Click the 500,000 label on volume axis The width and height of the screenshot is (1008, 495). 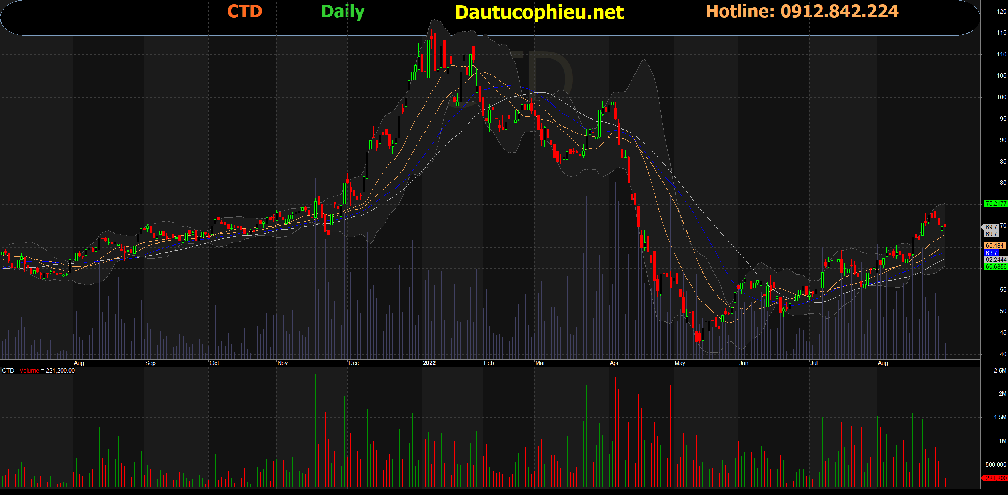point(996,465)
